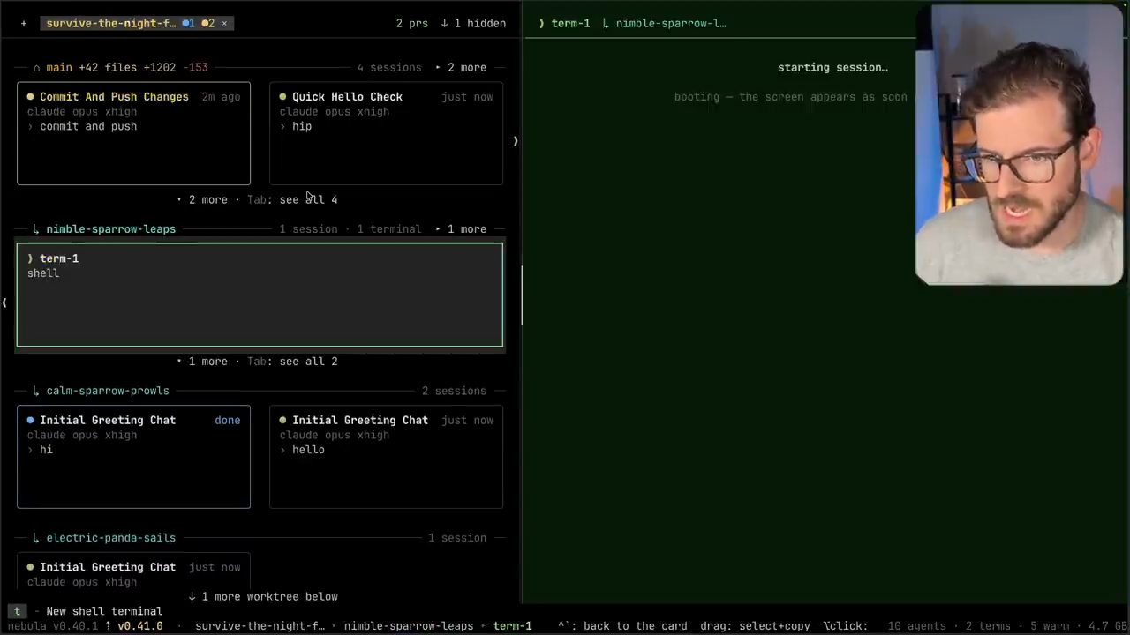1130x635 pixels.
Task: Click the 4 sessions count for main
Action: (389, 68)
